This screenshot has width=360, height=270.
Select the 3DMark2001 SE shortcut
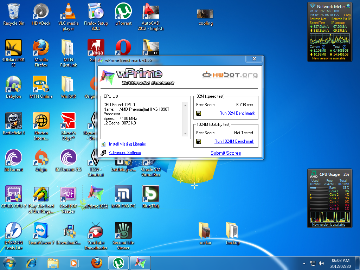[x=14, y=53]
